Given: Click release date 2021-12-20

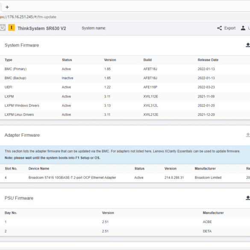Looking at the screenshot, I should pyautogui.click(x=206, y=115).
